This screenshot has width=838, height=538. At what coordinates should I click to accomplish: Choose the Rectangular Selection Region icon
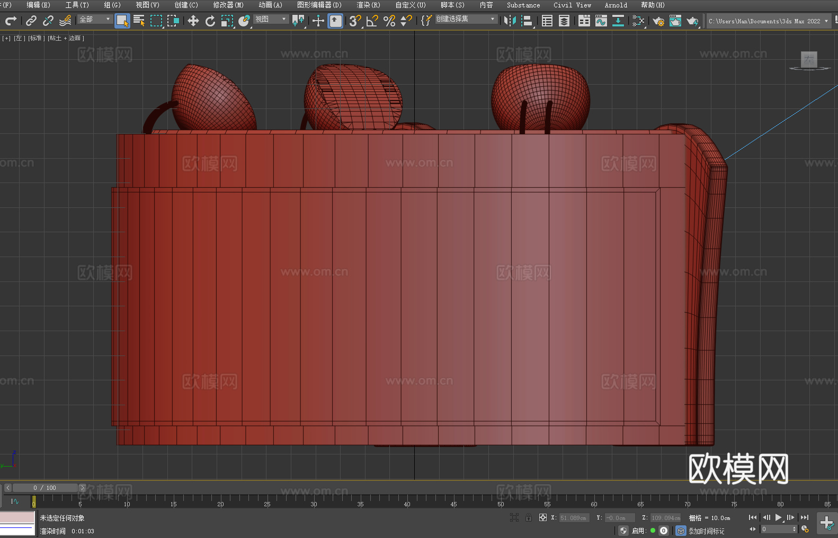click(x=156, y=21)
